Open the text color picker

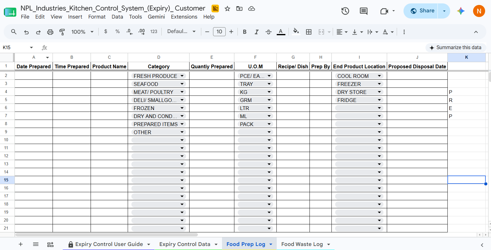coord(281,32)
